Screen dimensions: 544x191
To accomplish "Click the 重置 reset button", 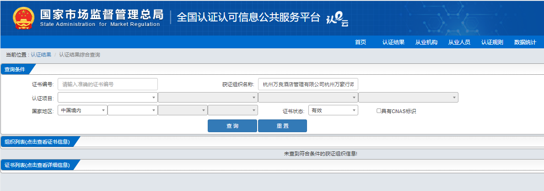I will tap(282, 126).
